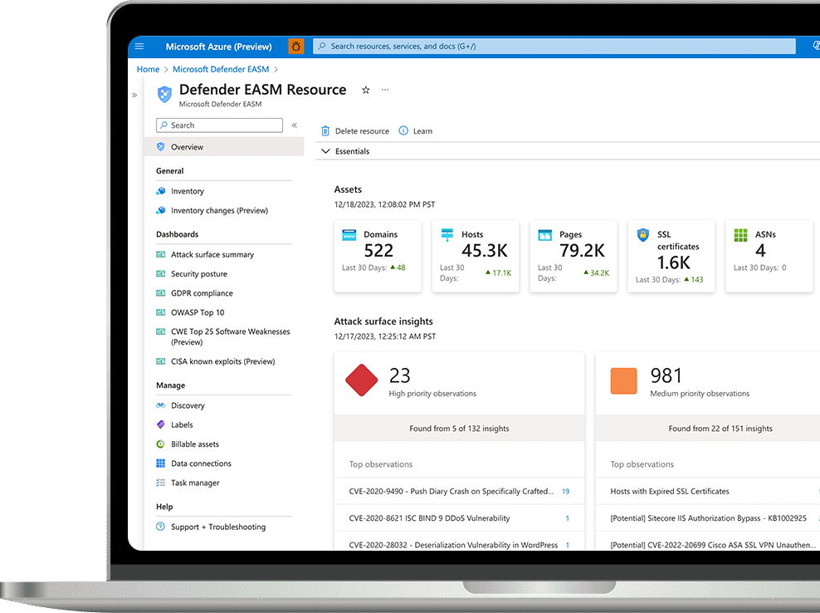Collapse the Essentials section

pos(325,151)
